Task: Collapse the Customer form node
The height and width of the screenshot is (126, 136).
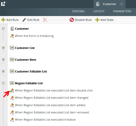Action: click(x=3, y=29)
